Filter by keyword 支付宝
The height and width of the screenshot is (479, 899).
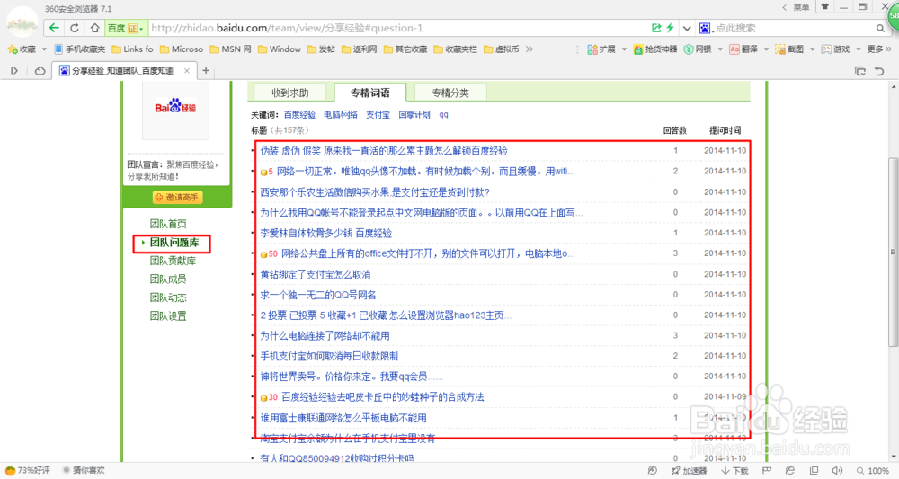click(x=378, y=115)
